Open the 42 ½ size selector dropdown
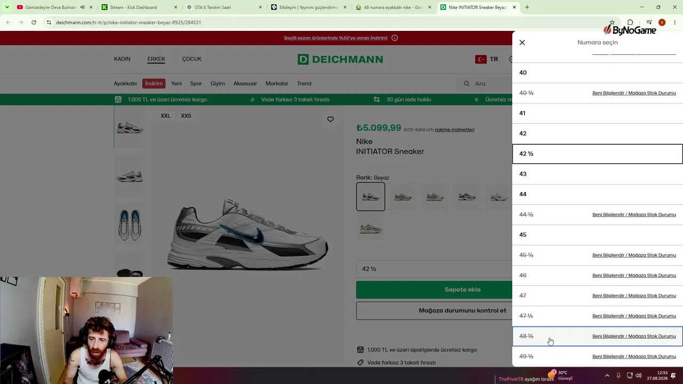 434,269
